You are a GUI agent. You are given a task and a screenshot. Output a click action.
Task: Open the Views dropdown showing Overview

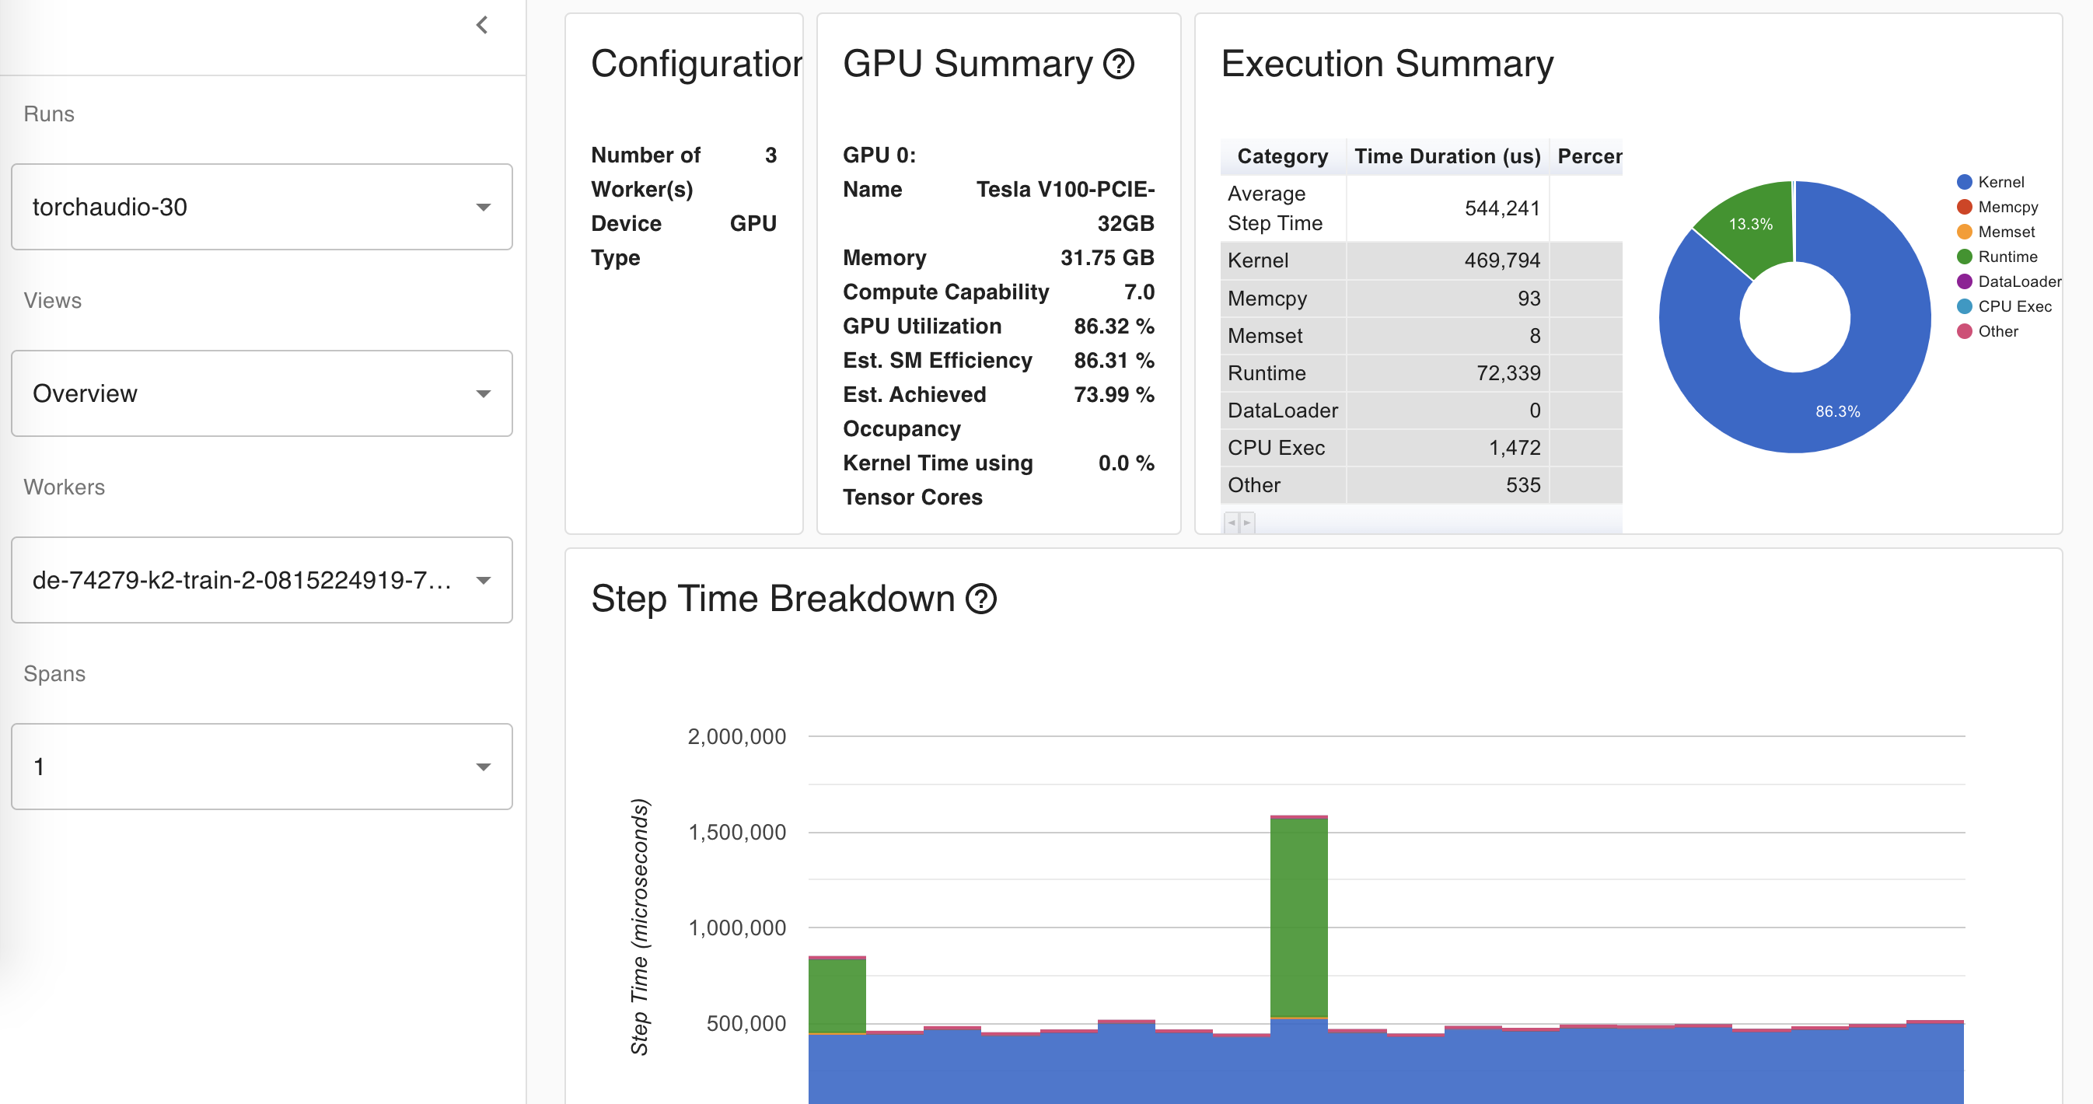click(261, 394)
